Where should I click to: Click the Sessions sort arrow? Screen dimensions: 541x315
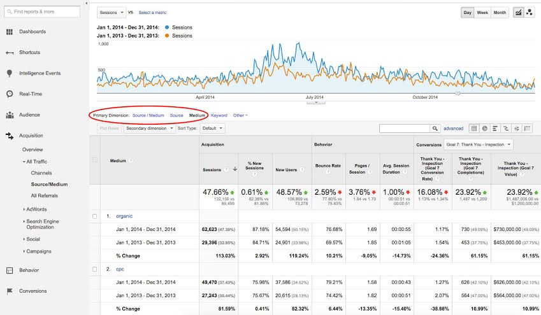pos(235,169)
